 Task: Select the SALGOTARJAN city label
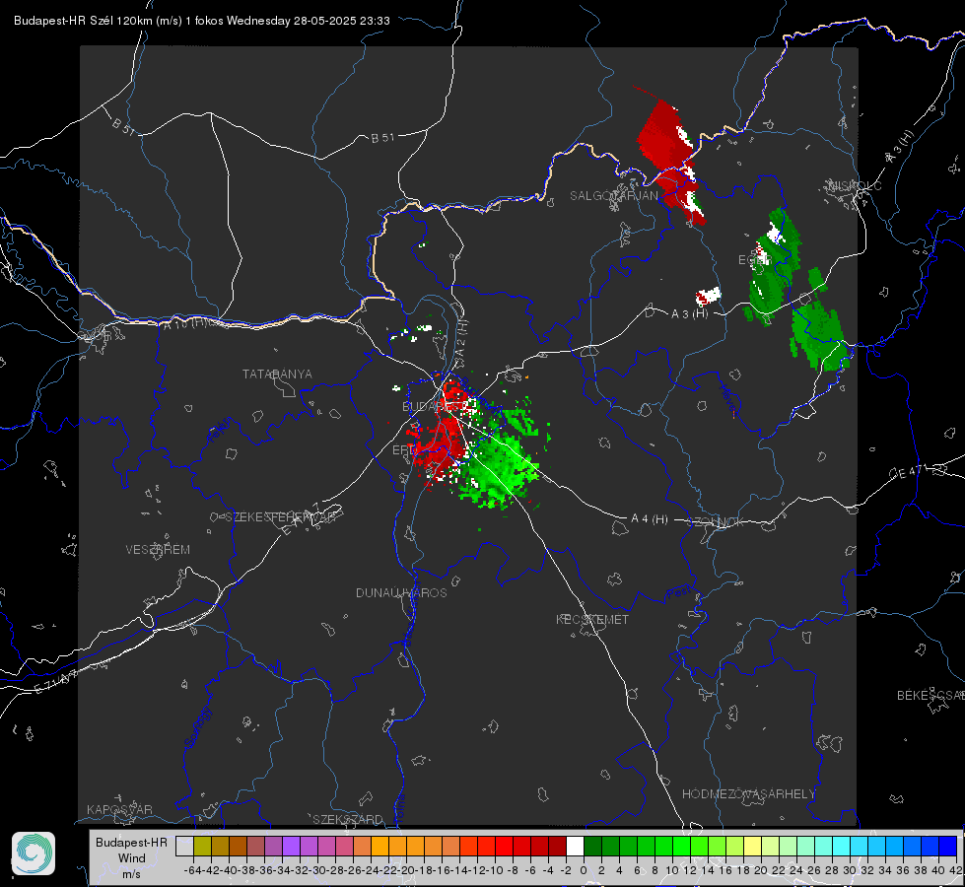coord(613,196)
